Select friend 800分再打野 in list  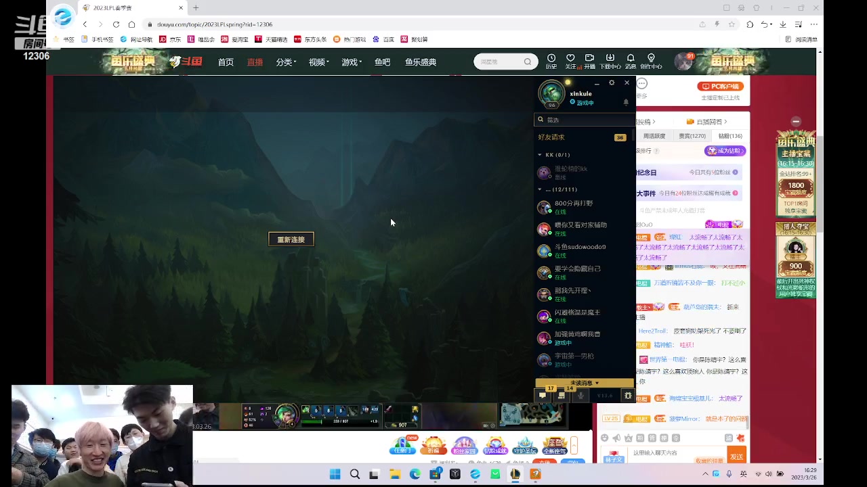584,207
